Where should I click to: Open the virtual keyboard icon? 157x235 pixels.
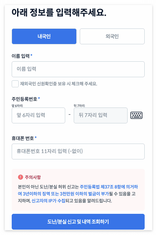tap(136, 115)
